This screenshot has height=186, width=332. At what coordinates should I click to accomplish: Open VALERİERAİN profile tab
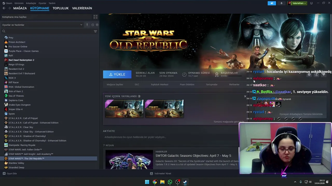click(82, 8)
